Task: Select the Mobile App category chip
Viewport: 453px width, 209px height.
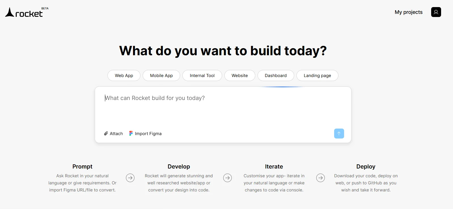Action: point(161,75)
